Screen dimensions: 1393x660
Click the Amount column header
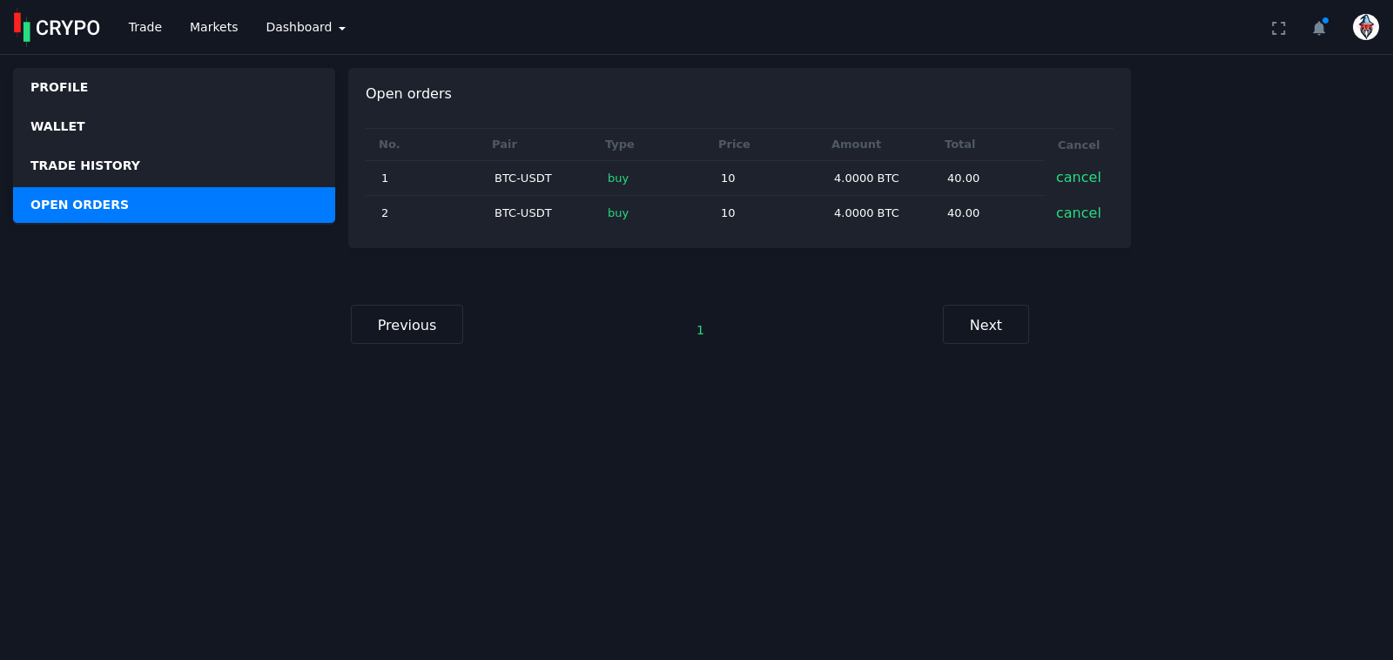856,145
